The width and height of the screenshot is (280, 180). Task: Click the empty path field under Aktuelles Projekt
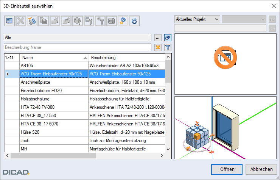(x=220, y=28)
